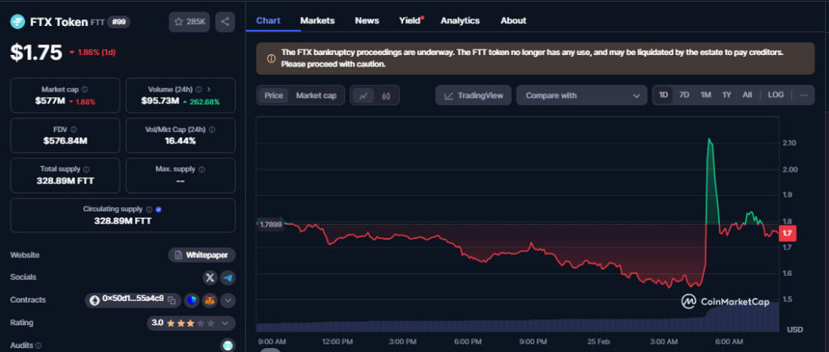Open the Analytics tab

click(460, 20)
